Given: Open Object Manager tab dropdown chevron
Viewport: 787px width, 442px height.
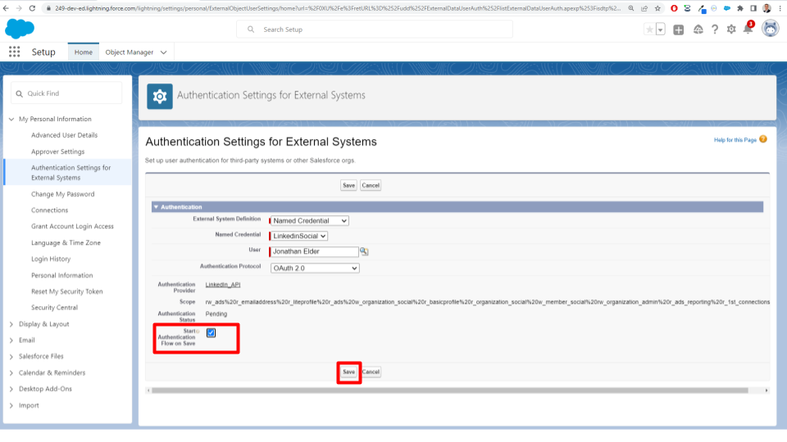Looking at the screenshot, I should click(x=164, y=52).
